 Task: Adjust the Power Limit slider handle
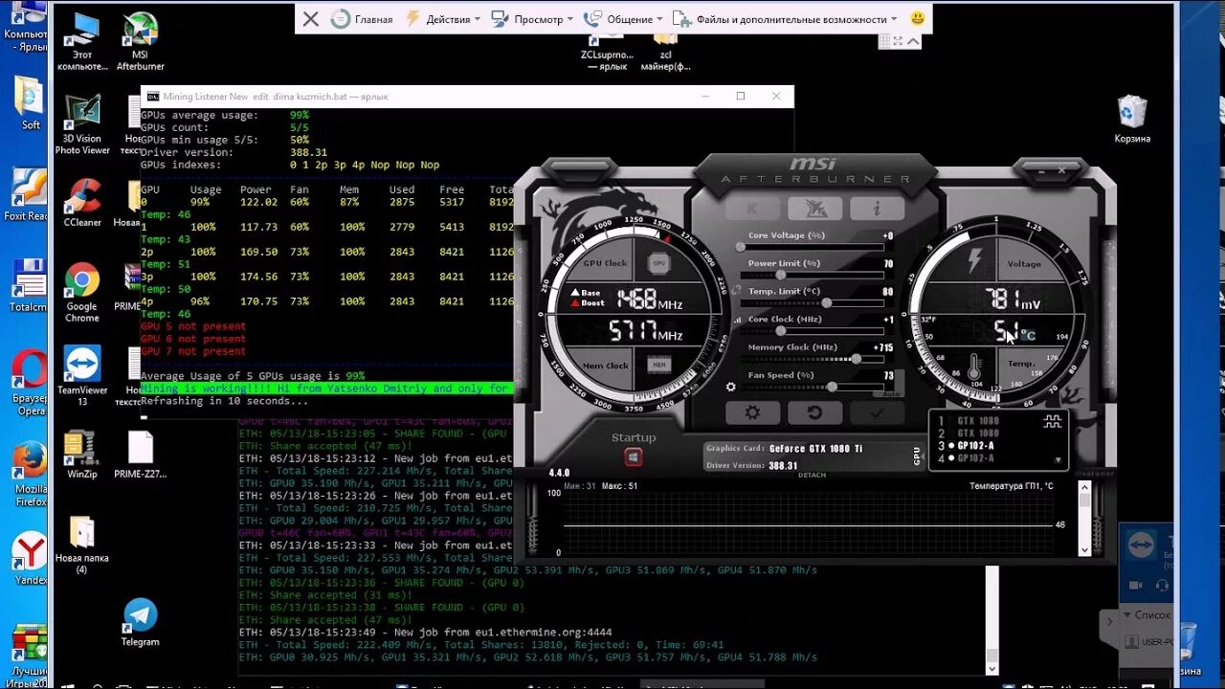click(x=781, y=275)
